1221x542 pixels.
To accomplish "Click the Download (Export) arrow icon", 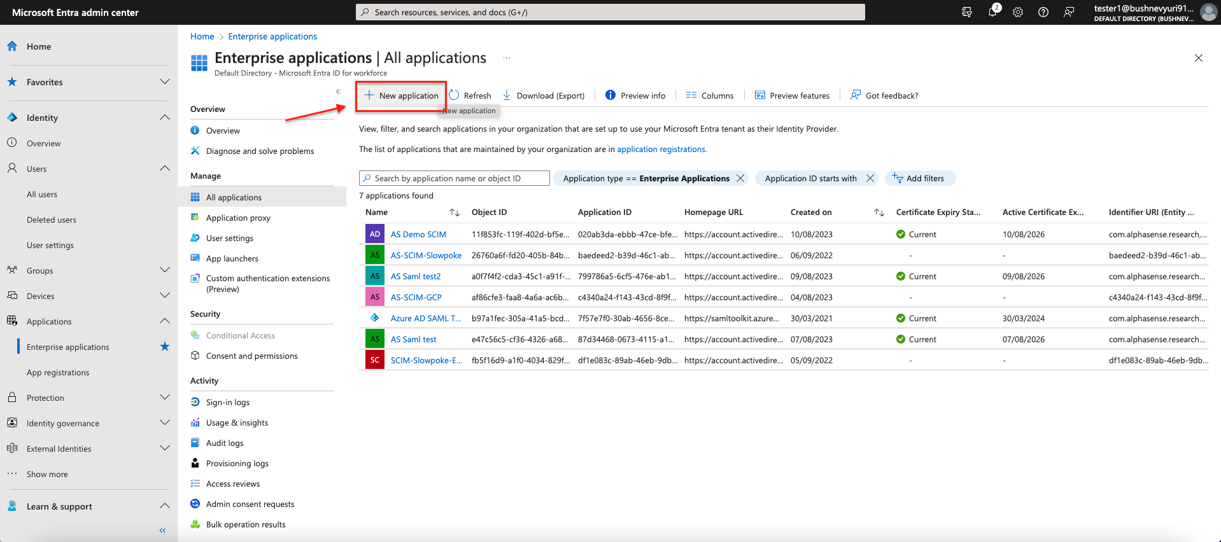I will (x=507, y=95).
